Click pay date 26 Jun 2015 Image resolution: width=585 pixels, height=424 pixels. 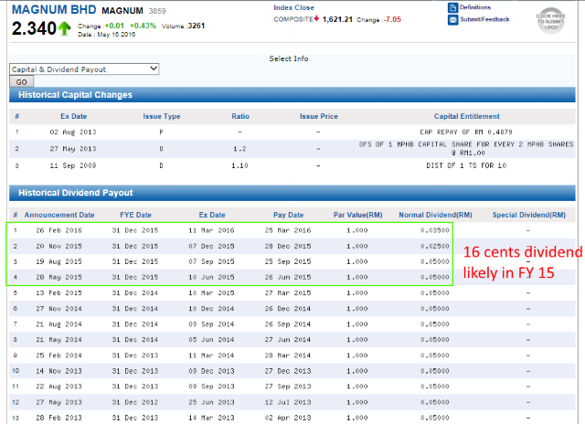[x=288, y=278]
